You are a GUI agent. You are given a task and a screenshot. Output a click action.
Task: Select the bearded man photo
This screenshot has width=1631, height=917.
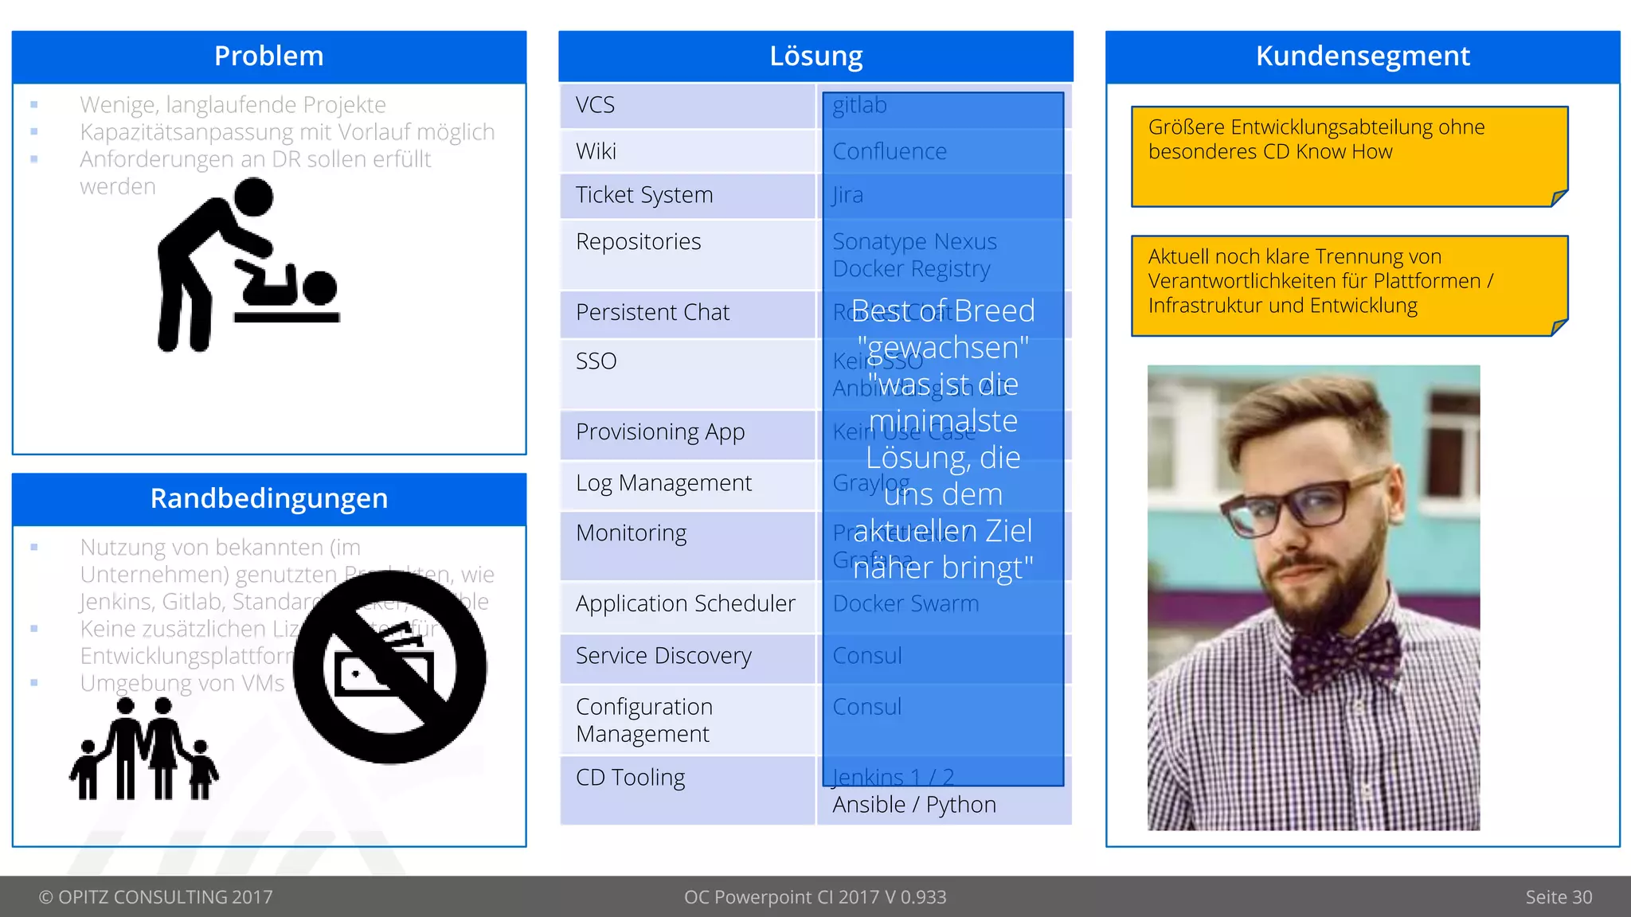(x=1313, y=598)
